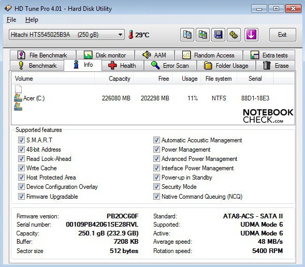Screen dimensions: 305x267
Task: Click the Capacity column header
Action: pyautogui.click(x=114, y=79)
